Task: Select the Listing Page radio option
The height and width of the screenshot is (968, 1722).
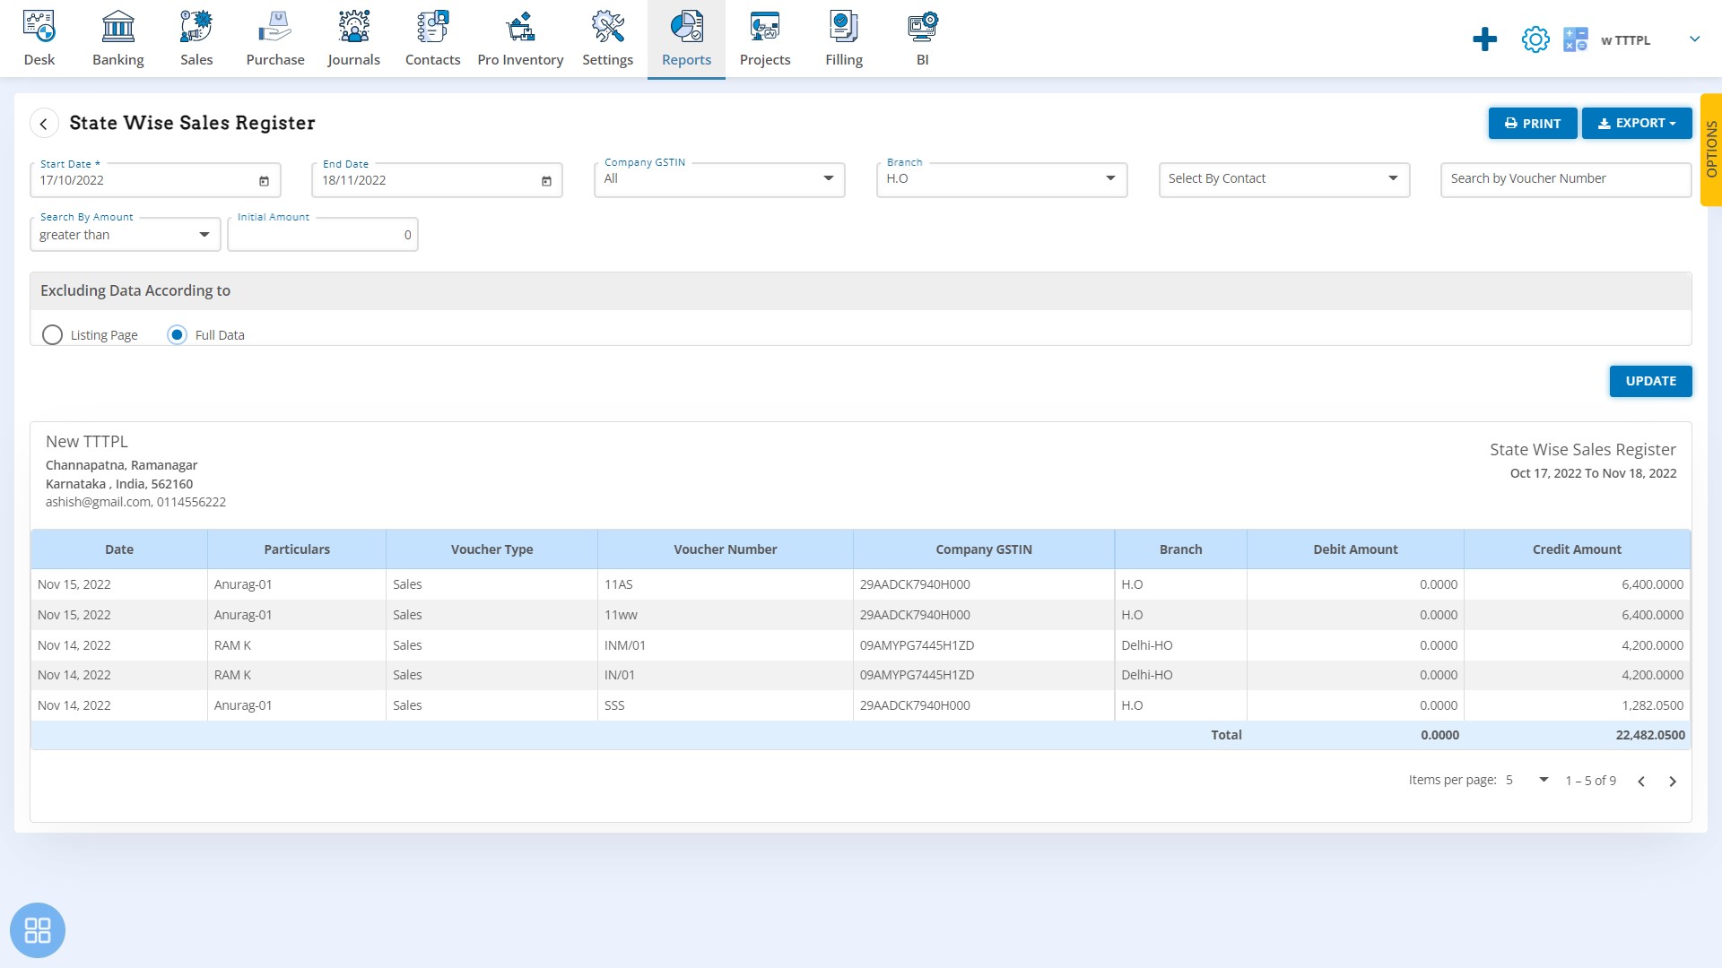Action: click(52, 335)
